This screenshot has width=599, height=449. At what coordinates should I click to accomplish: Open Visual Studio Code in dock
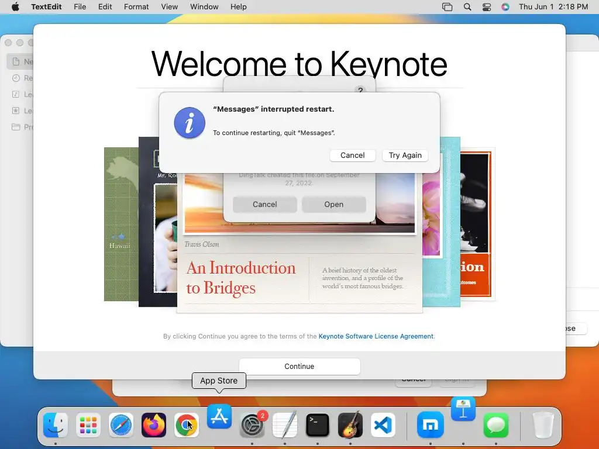(x=383, y=425)
